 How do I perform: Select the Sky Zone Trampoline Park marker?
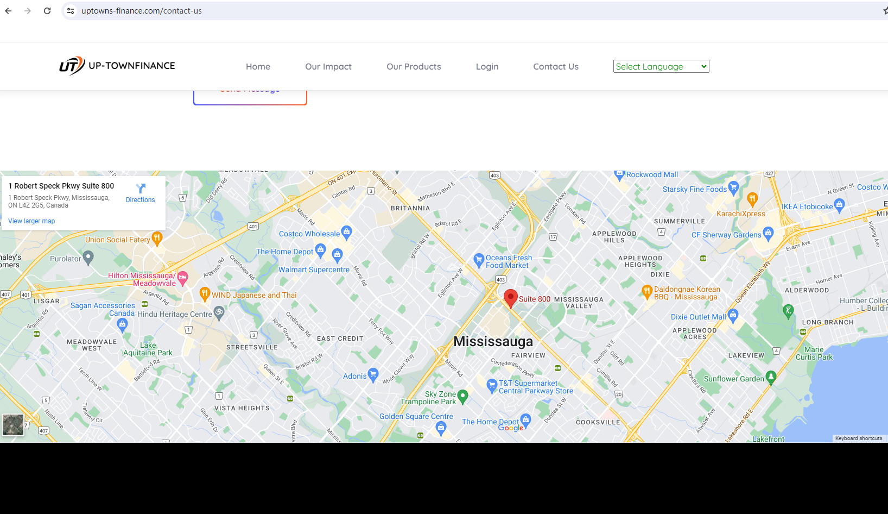463,397
